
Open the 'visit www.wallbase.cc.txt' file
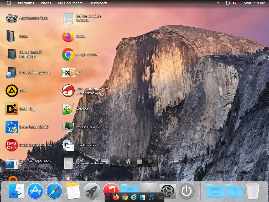[x=68, y=163]
